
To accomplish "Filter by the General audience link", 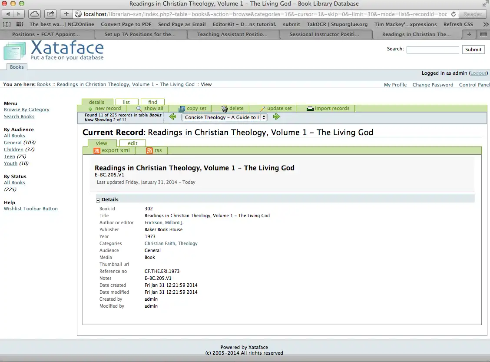I will coord(13,143).
